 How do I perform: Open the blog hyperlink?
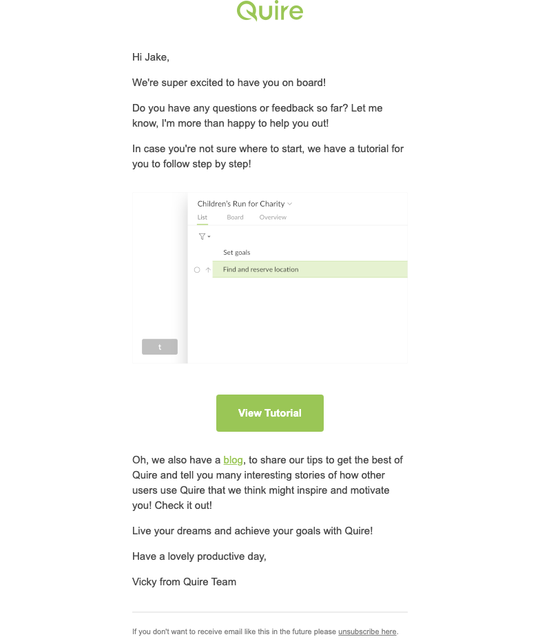coord(233,460)
